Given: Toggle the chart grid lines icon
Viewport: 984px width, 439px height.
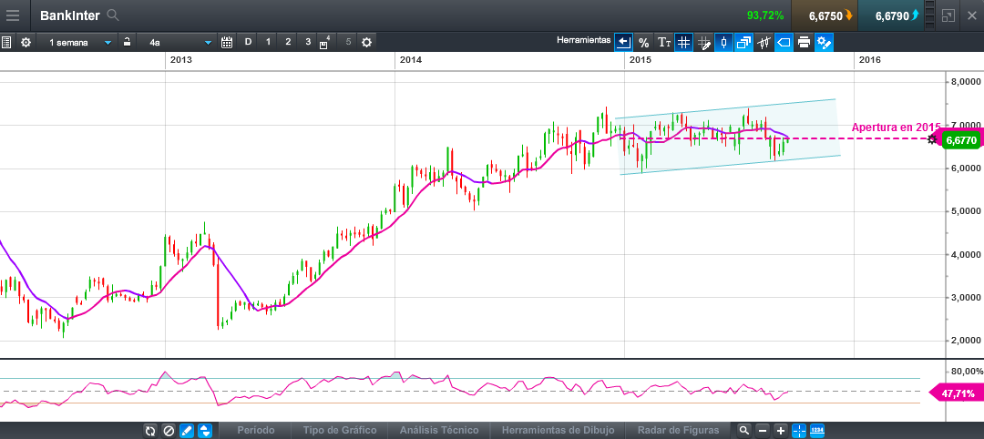Looking at the screenshot, I should tap(683, 42).
